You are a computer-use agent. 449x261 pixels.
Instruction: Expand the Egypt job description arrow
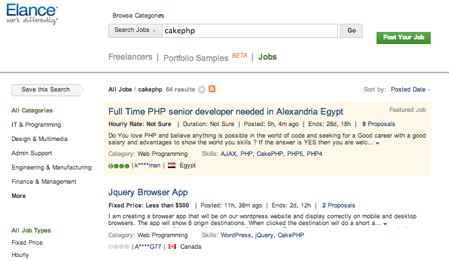tap(378, 143)
